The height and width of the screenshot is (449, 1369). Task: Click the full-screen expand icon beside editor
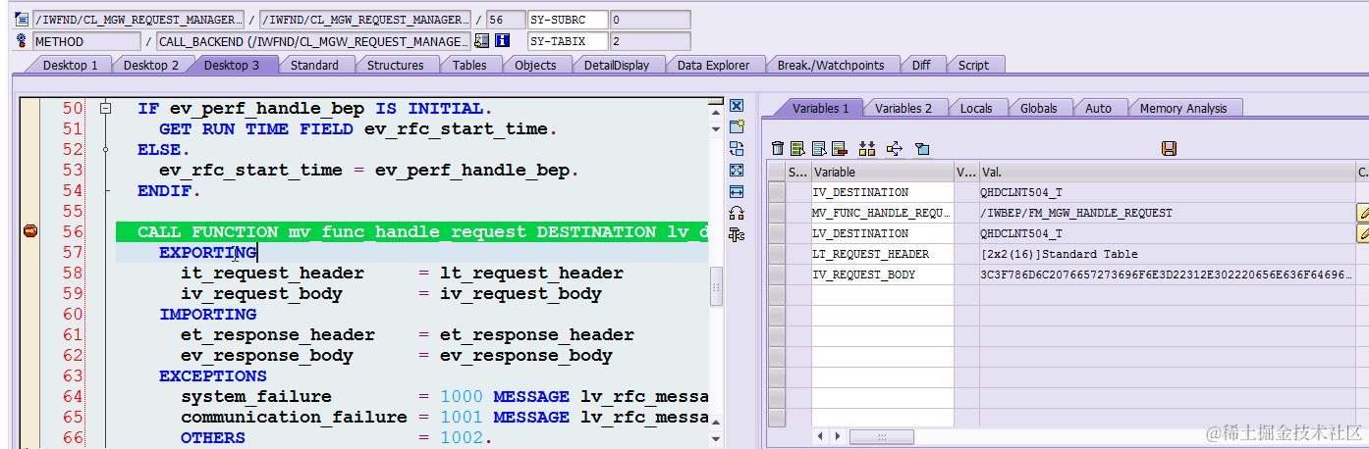click(737, 170)
